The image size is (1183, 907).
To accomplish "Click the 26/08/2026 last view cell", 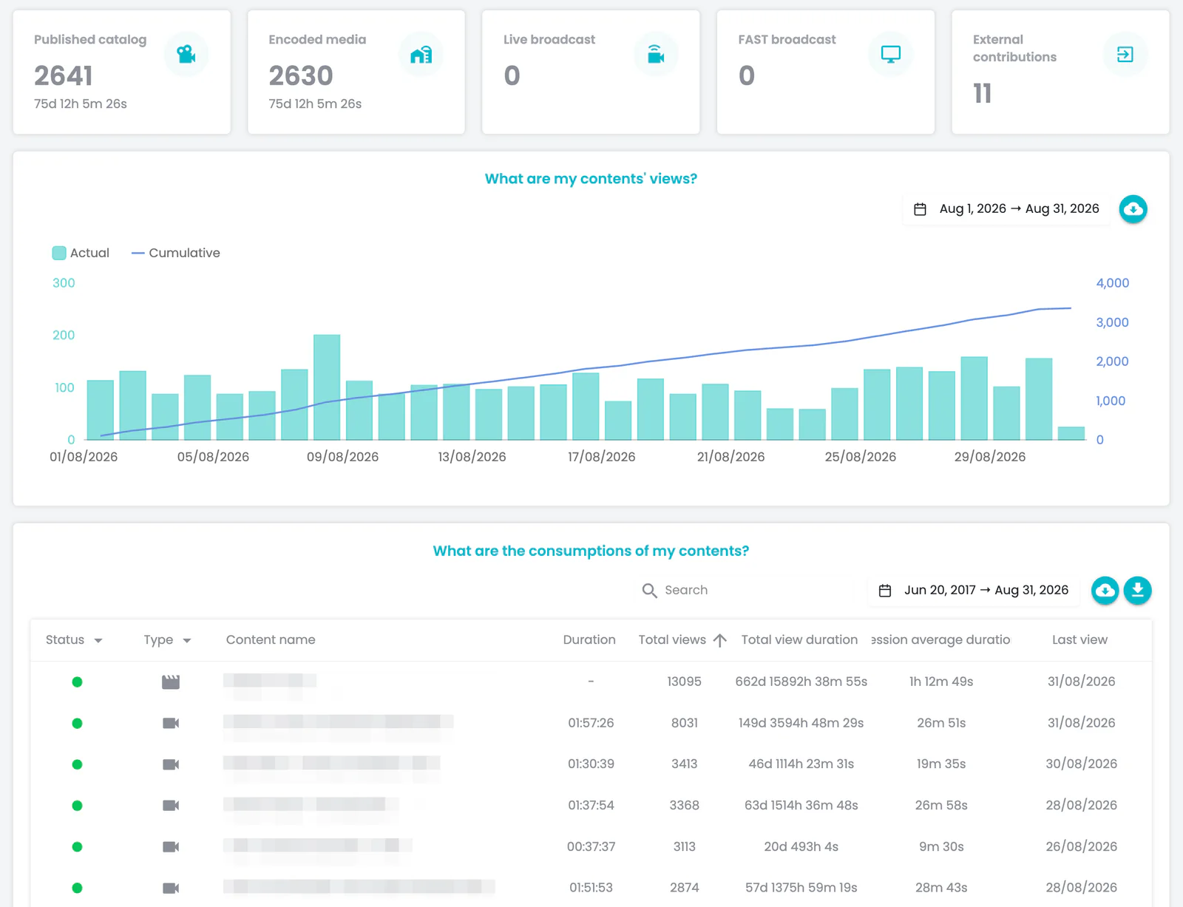I will [1081, 847].
